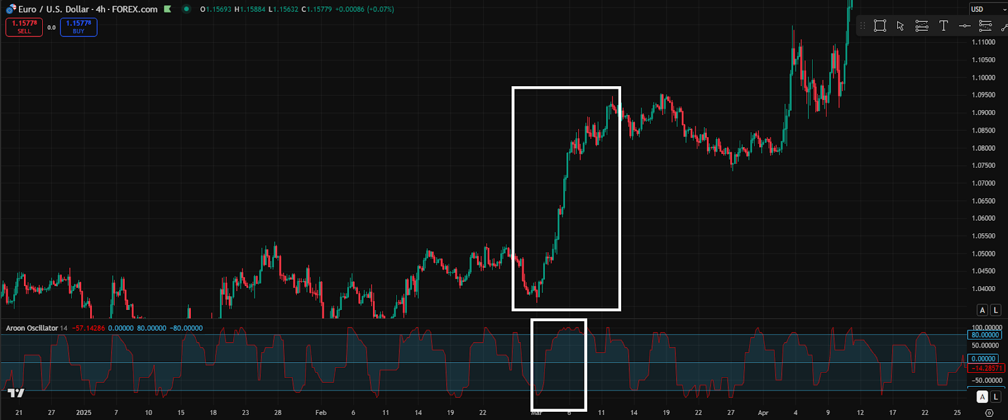Click the +0.00086 (+0.07%) change value
Image resolution: width=1008 pixels, height=420 pixels.
364,9
